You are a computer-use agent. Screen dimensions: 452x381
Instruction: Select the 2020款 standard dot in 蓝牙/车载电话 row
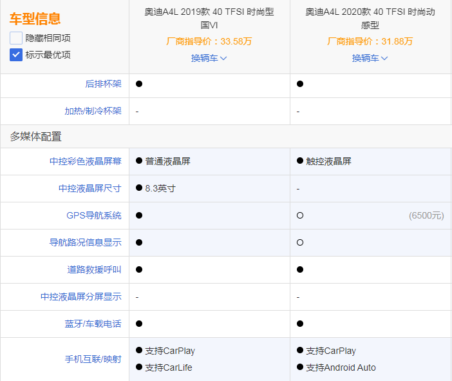tap(300, 324)
